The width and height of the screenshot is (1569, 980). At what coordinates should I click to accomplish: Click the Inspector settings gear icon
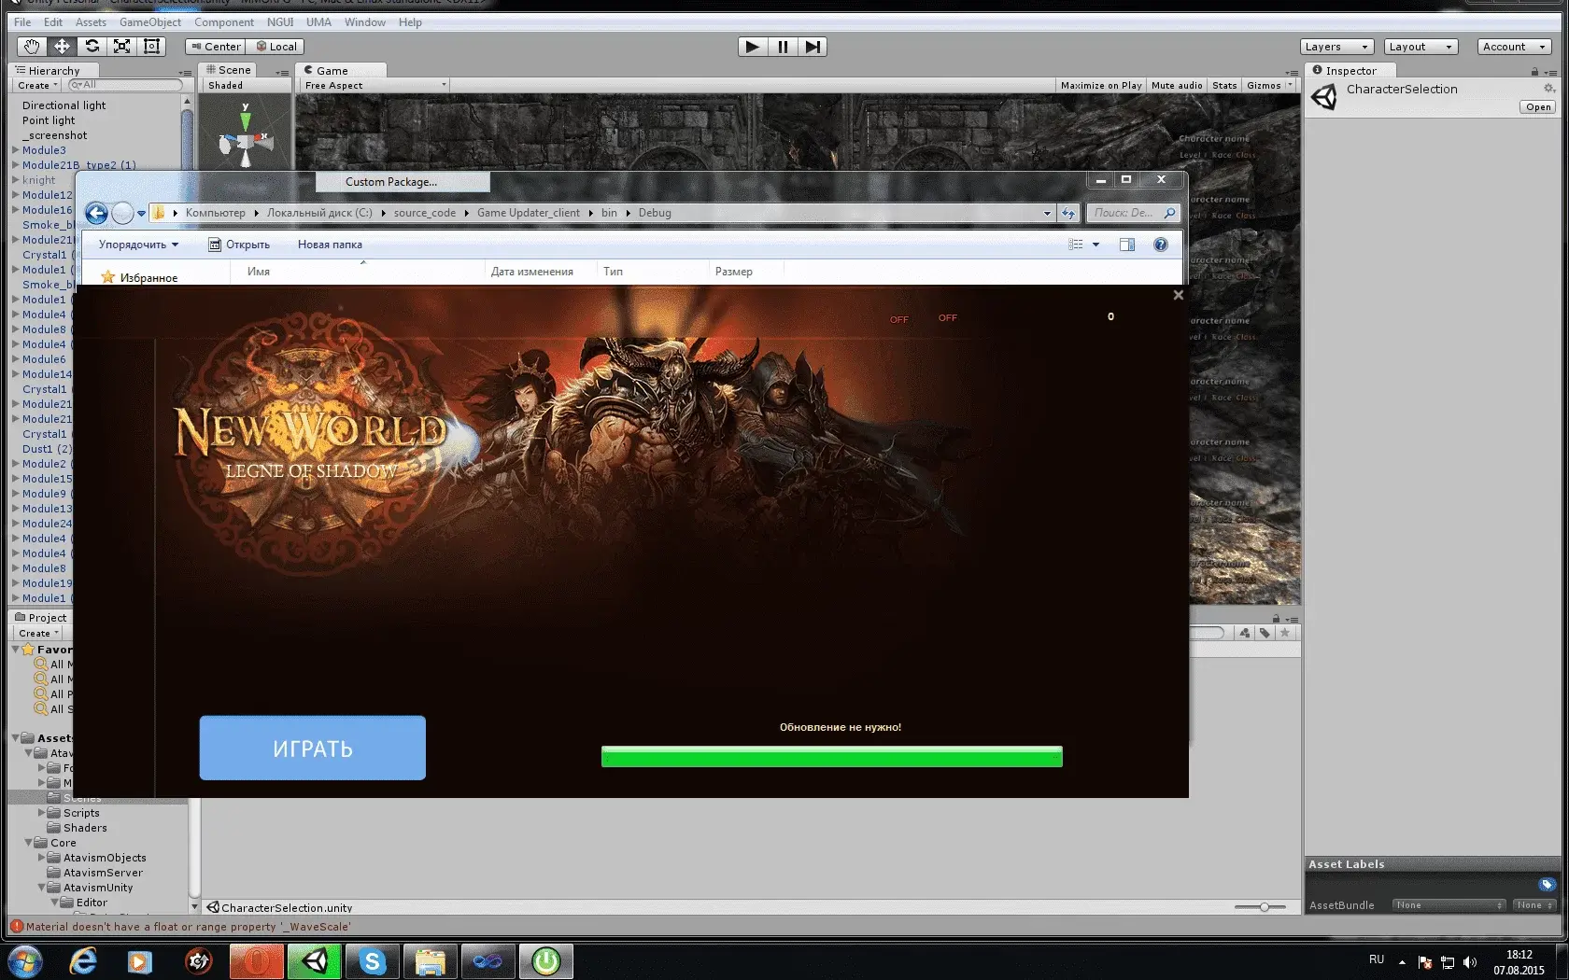click(1548, 89)
